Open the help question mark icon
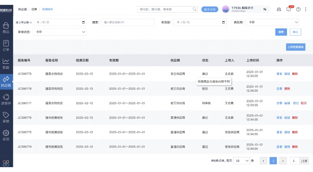This screenshot has width=313, height=172. pyautogui.click(x=298, y=9)
